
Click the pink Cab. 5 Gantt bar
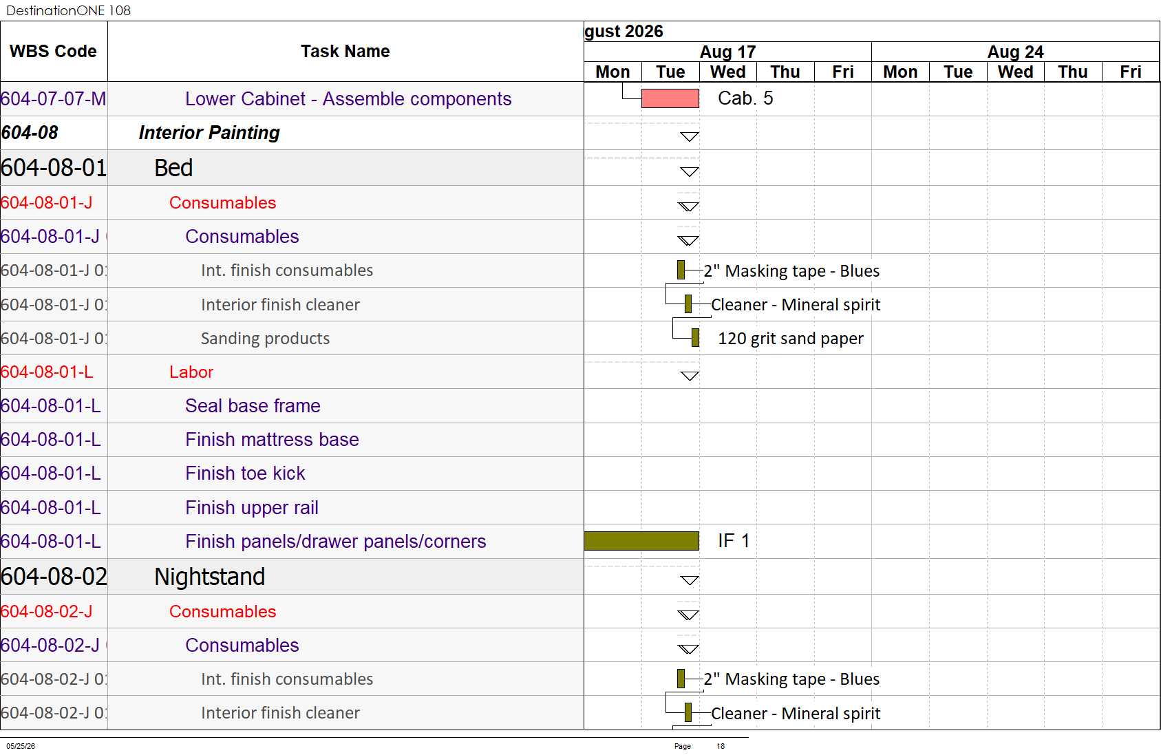point(670,98)
